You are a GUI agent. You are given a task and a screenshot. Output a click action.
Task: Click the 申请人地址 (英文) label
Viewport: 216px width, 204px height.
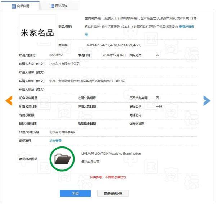pos(32,90)
